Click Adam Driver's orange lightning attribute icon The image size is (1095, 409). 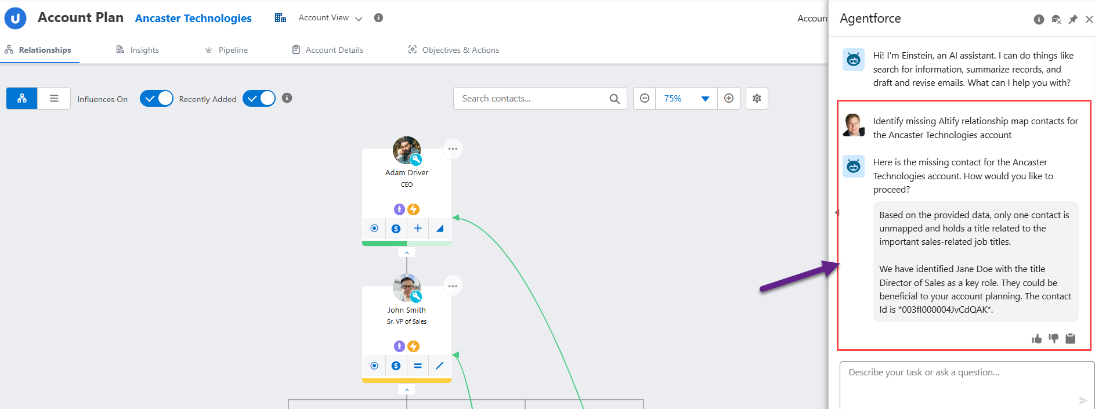point(413,209)
